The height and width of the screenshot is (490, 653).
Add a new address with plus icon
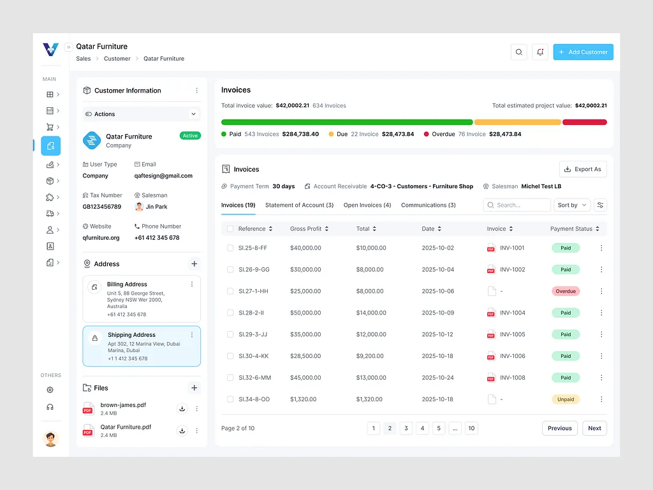point(194,264)
